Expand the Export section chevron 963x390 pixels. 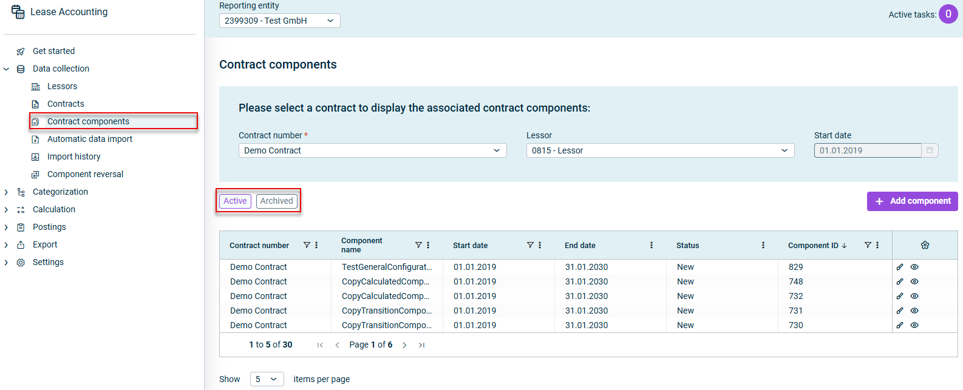(x=6, y=245)
